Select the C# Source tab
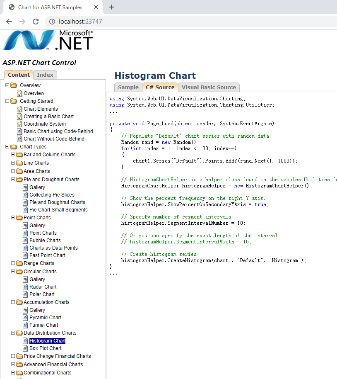 160,87
